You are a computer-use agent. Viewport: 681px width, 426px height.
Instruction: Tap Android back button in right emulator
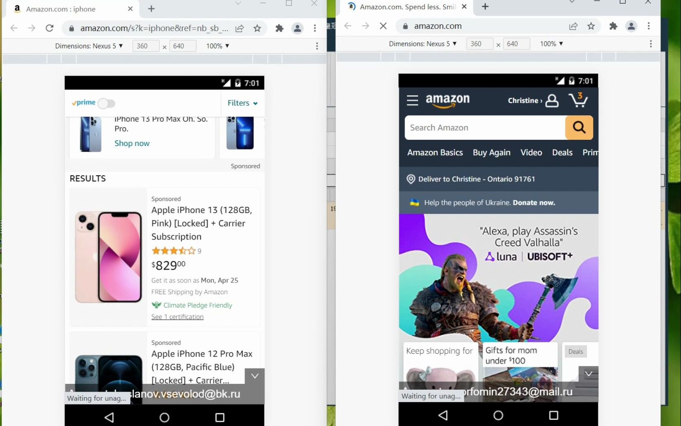point(443,415)
